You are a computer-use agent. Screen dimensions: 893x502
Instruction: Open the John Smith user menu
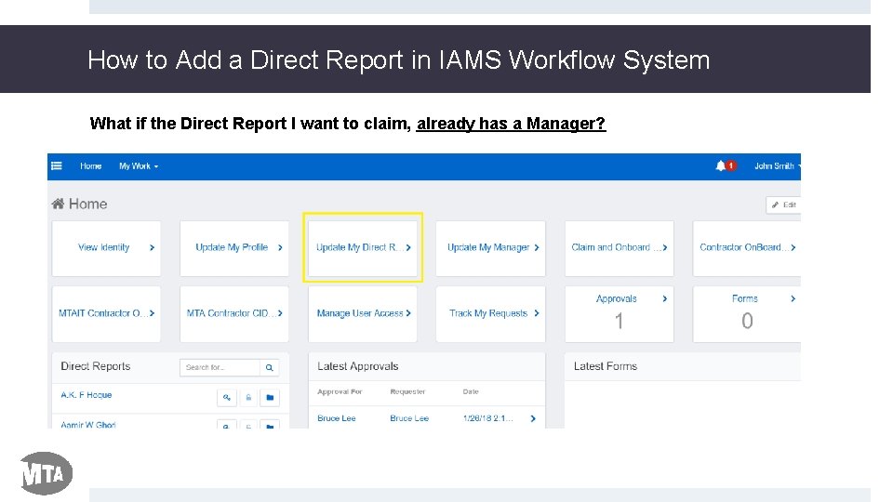pyautogui.click(x=777, y=166)
